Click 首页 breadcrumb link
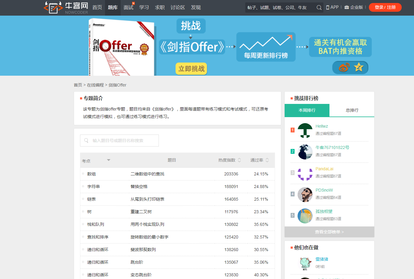Image resolution: width=414 pixels, height=279 pixels. pyautogui.click(x=78, y=85)
